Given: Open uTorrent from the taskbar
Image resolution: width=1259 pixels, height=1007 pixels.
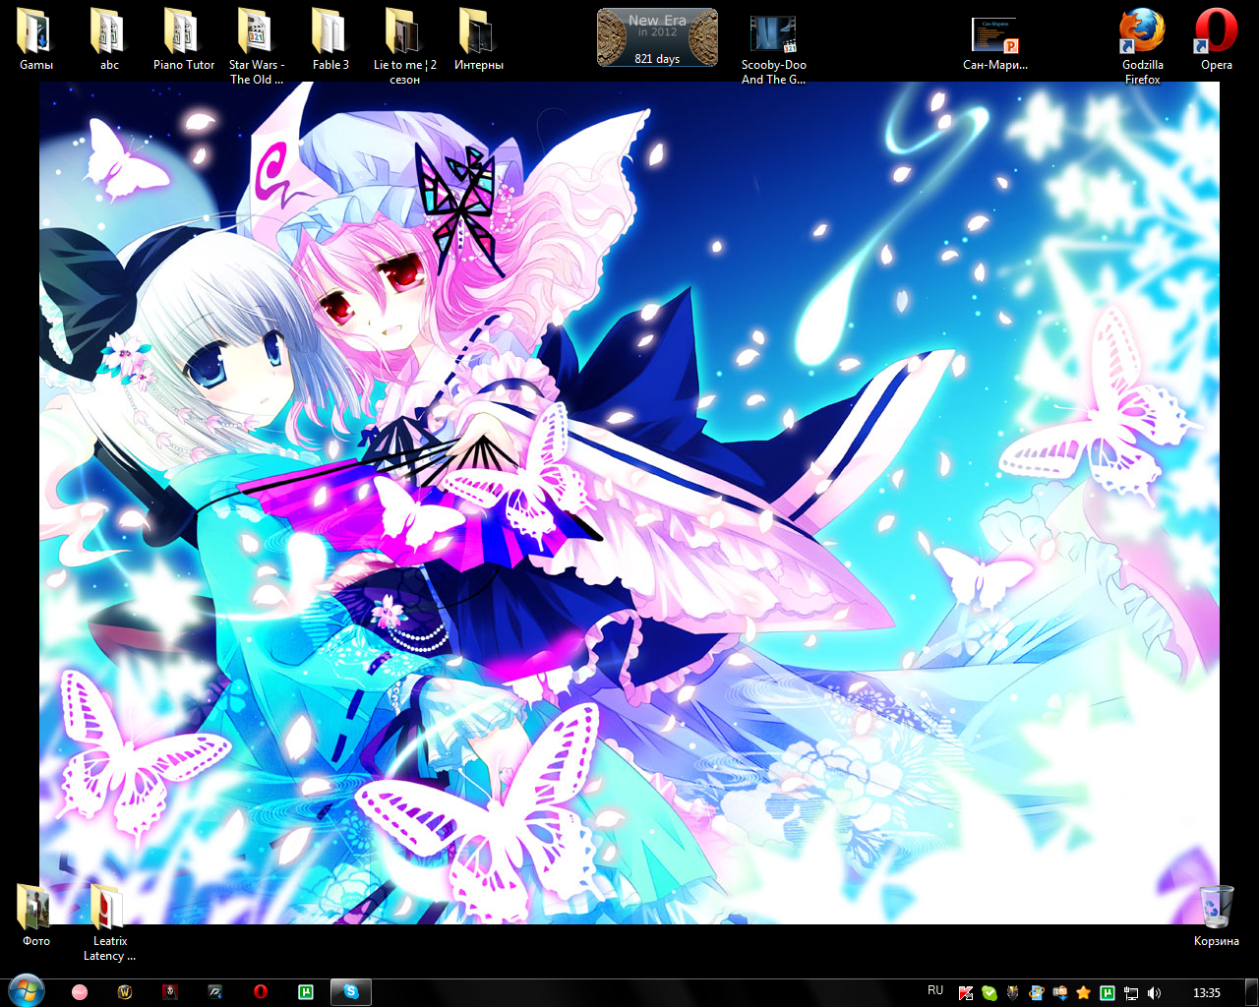Looking at the screenshot, I should point(306,992).
